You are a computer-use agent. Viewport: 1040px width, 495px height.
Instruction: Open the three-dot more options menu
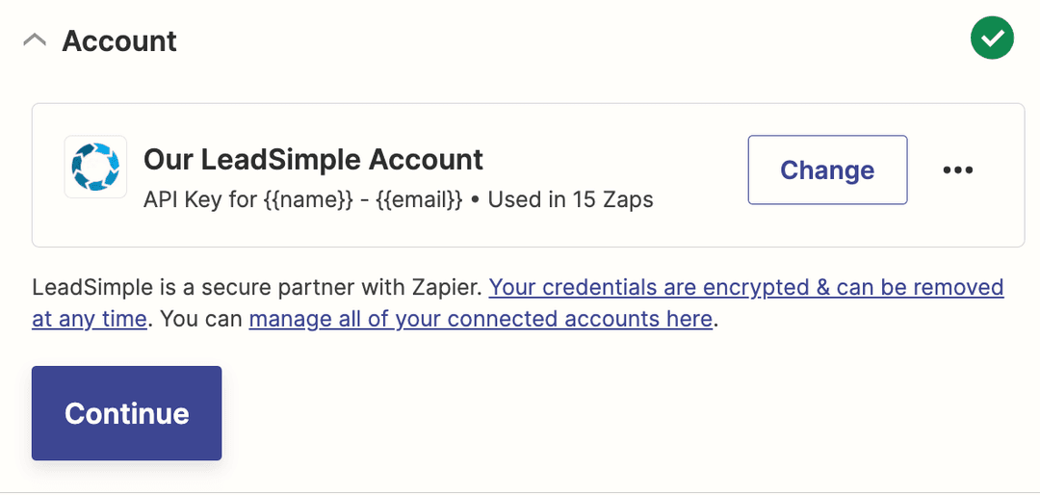957,170
